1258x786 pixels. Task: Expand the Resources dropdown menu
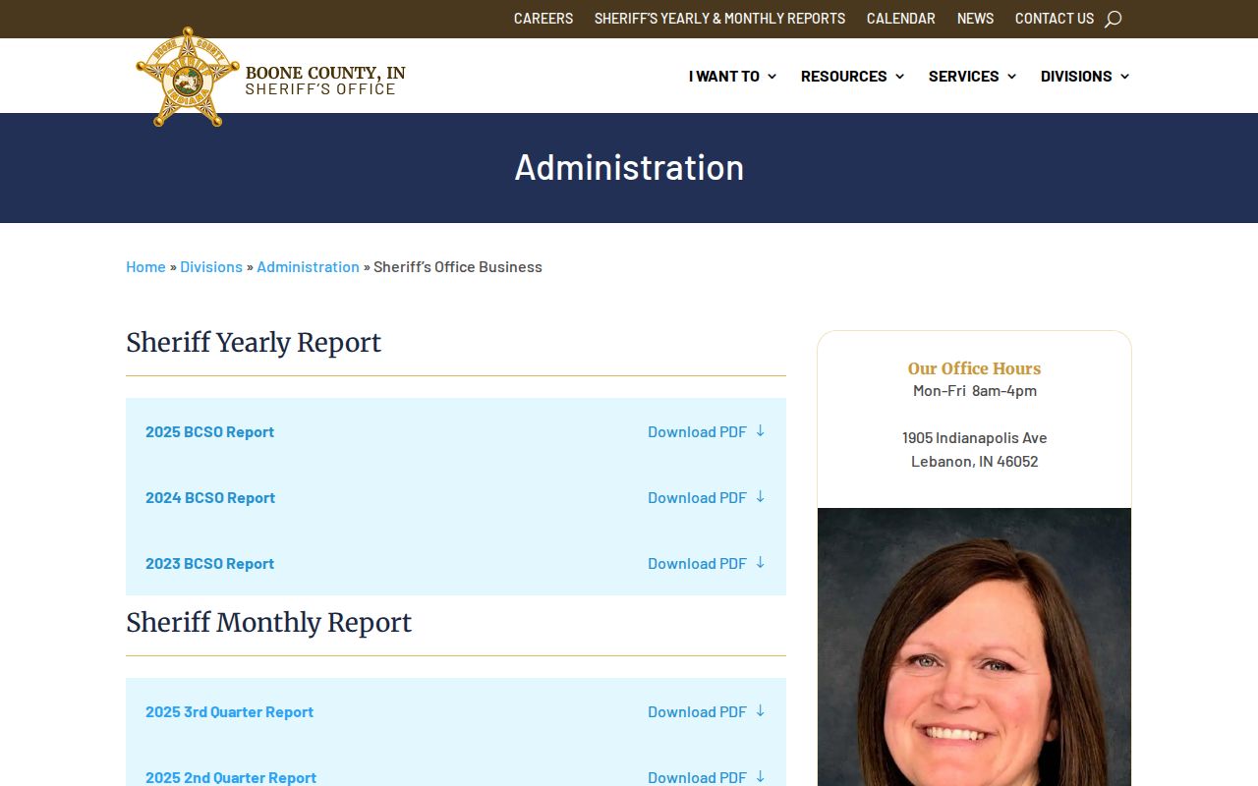coord(852,76)
